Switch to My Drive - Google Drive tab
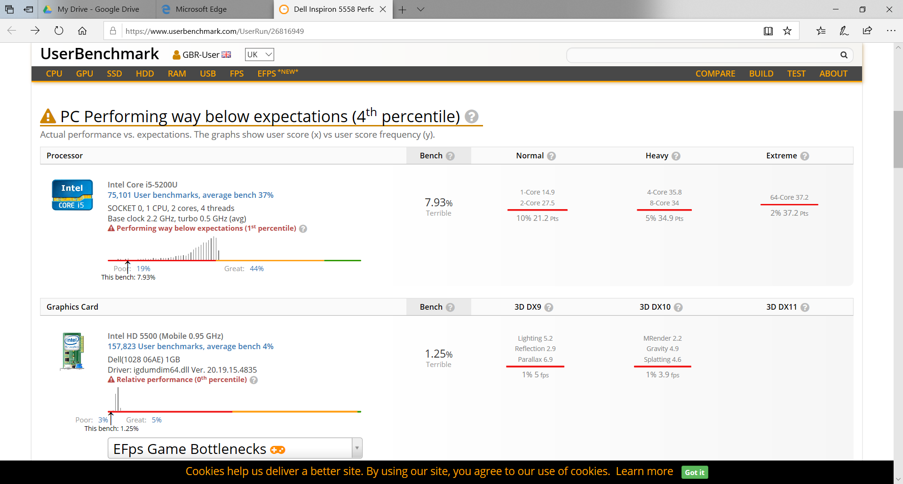903x484 pixels. coord(98,9)
